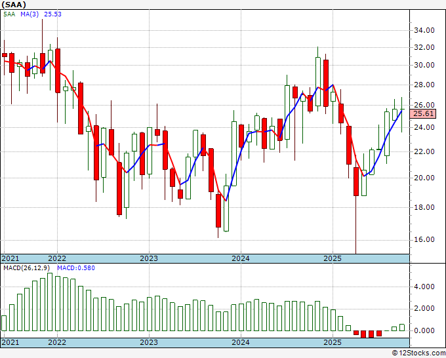This screenshot has width=446, height=358.
Task: Click the 30.00 price axis label
Action: [424, 65]
